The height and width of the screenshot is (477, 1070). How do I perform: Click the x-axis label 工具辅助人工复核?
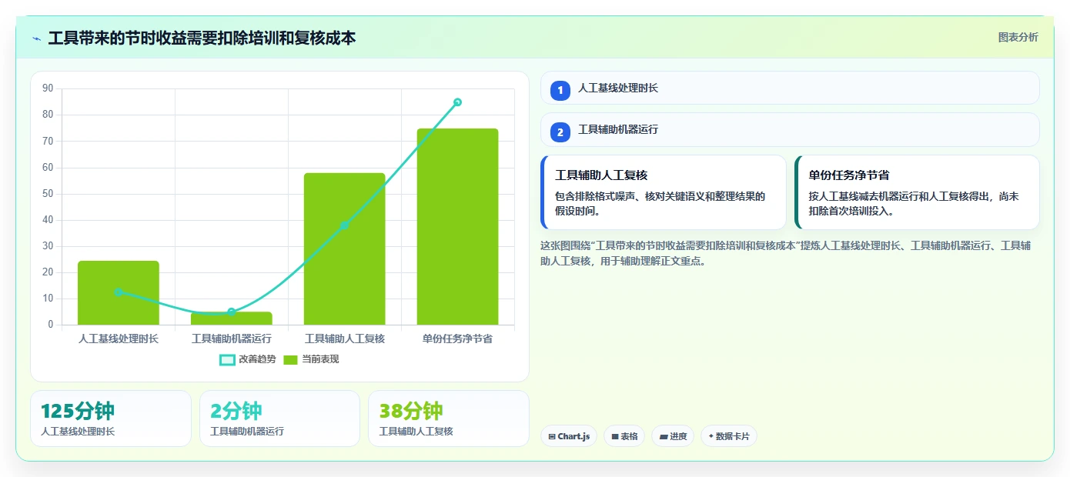click(x=345, y=339)
